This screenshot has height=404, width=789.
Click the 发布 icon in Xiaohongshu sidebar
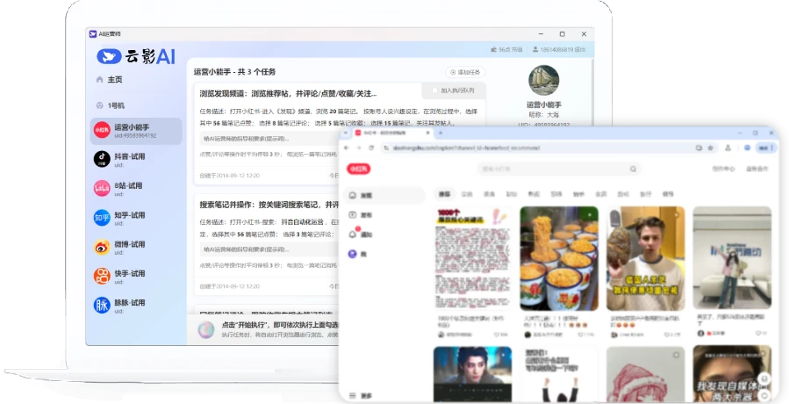click(353, 215)
